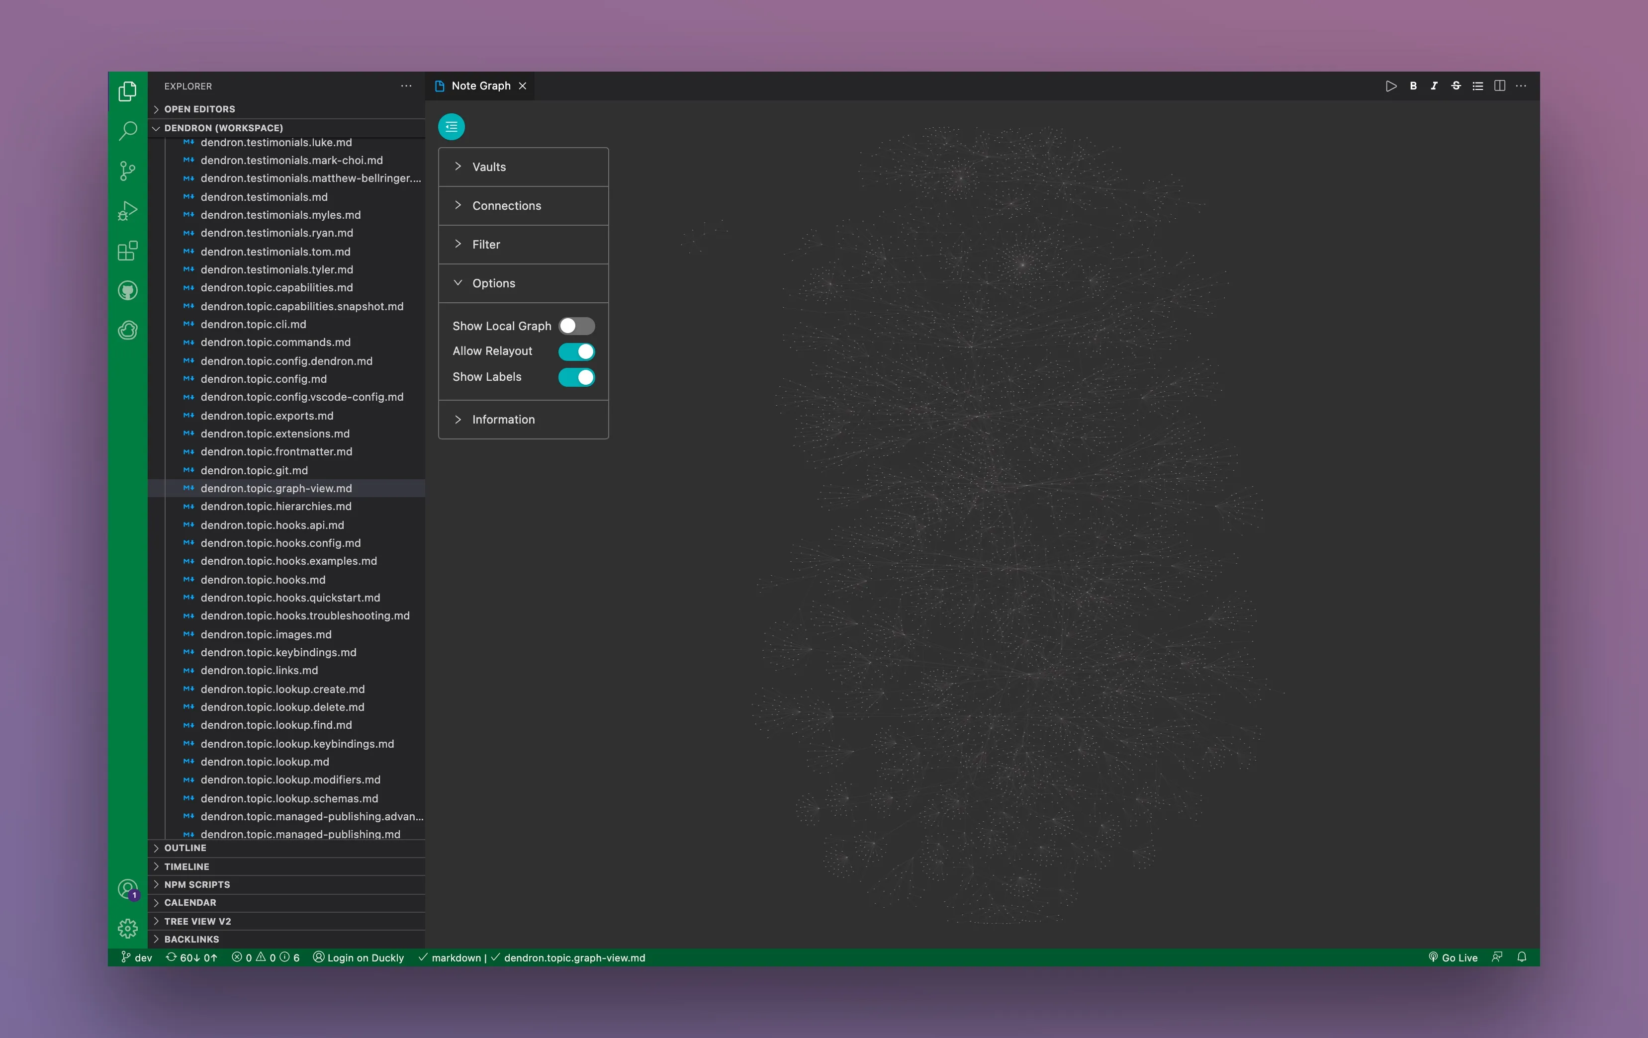Viewport: 1648px width, 1038px height.
Task: Open the GitHub view icon
Action: (127, 291)
